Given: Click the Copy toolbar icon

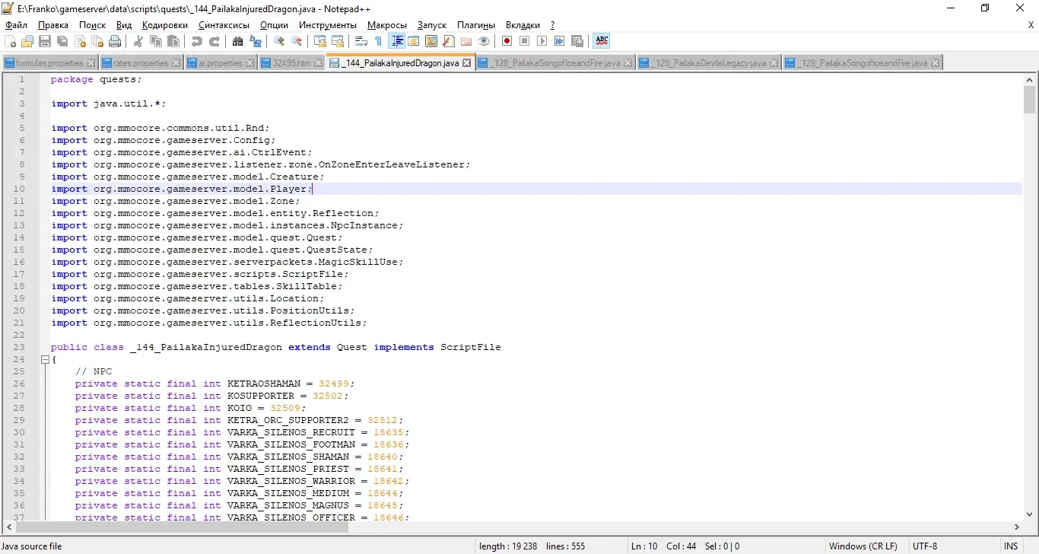Looking at the screenshot, I should point(155,41).
